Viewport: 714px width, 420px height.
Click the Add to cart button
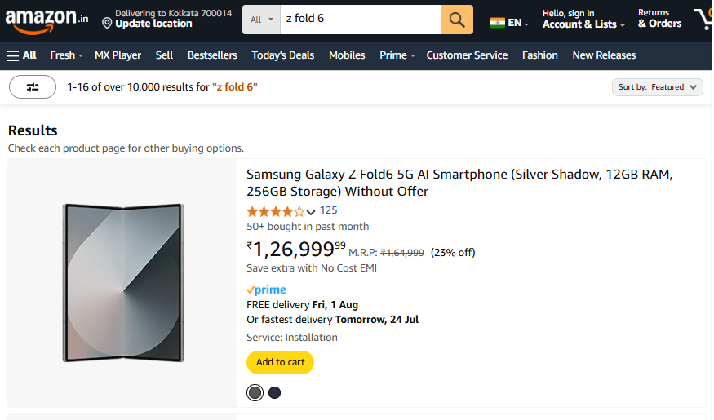click(x=280, y=362)
